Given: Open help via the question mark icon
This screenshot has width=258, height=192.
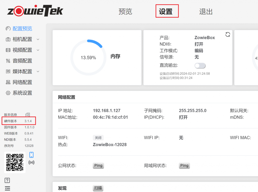Looking at the screenshot, I should [x=7, y=180].
